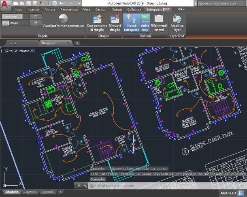Click Open from Web & Mobile icon

(41, 3)
